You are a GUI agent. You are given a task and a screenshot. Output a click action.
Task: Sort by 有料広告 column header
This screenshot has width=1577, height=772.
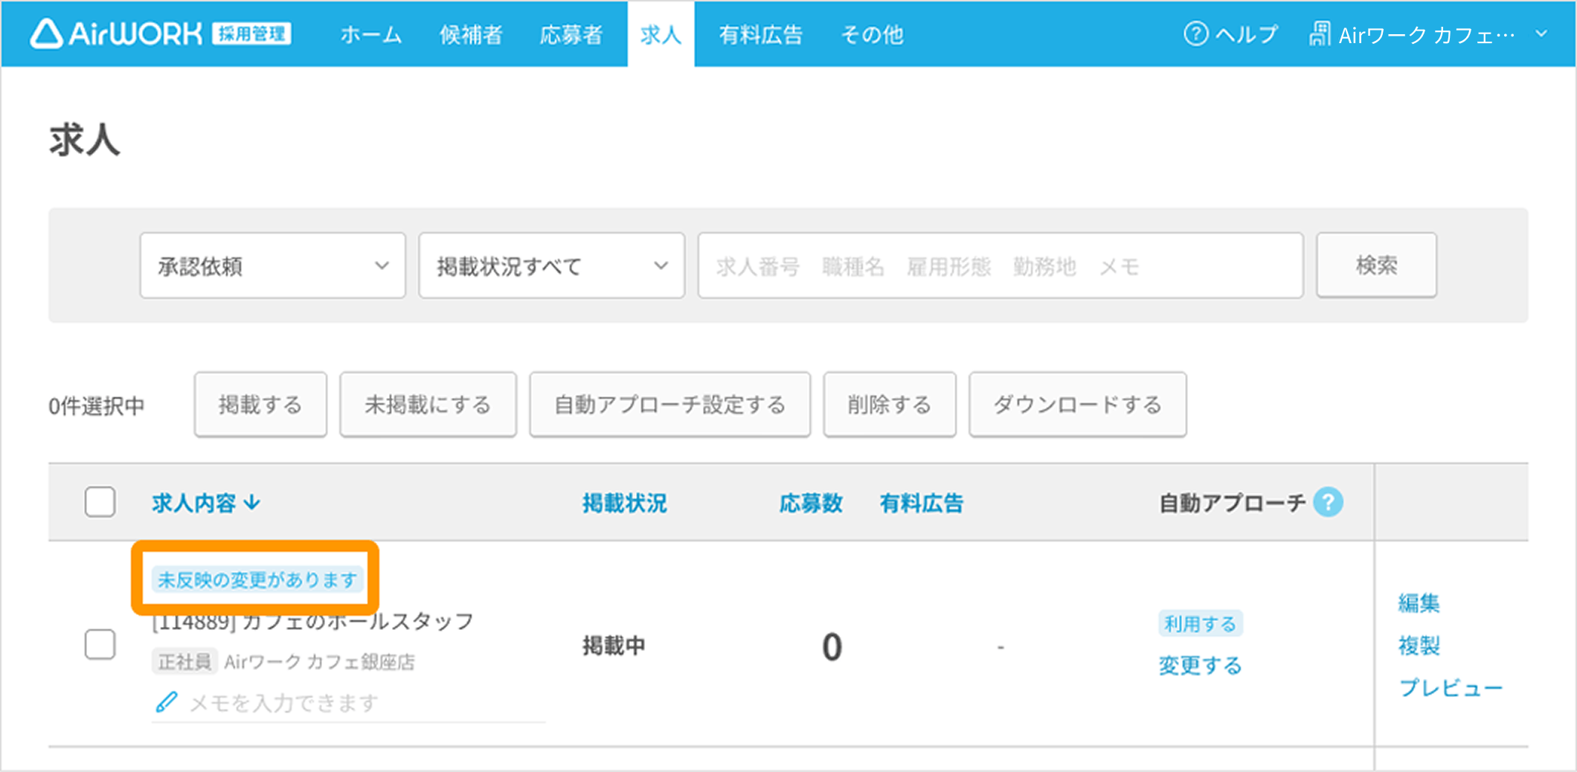[x=921, y=504]
